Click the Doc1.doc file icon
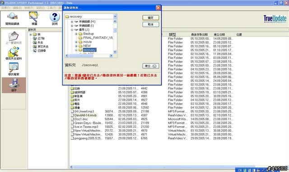289x172 pixels. coord(72,119)
